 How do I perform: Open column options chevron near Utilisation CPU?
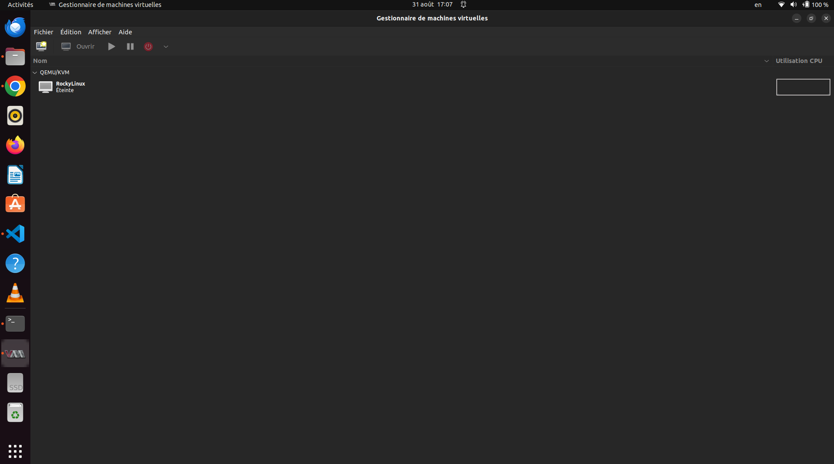tap(767, 61)
